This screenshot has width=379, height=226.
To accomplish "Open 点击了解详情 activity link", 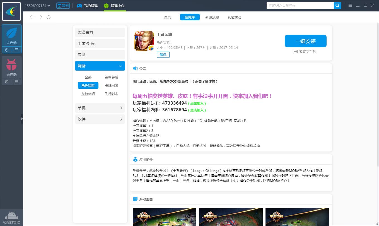I will (x=205, y=81).
